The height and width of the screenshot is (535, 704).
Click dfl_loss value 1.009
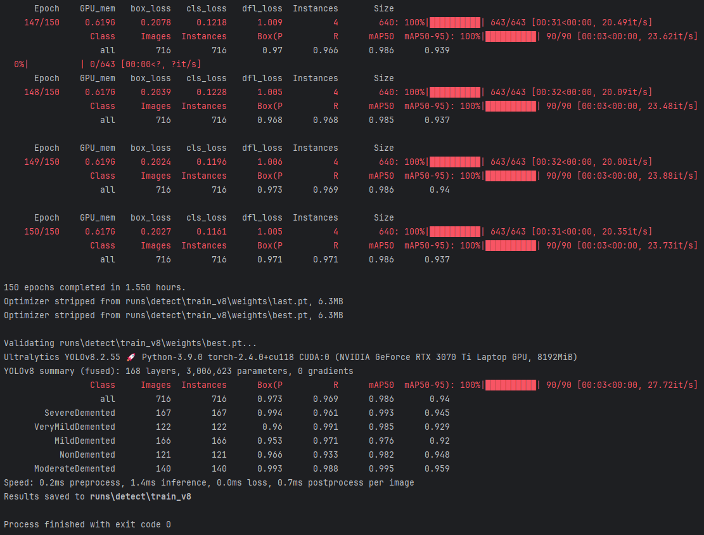[x=270, y=22]
